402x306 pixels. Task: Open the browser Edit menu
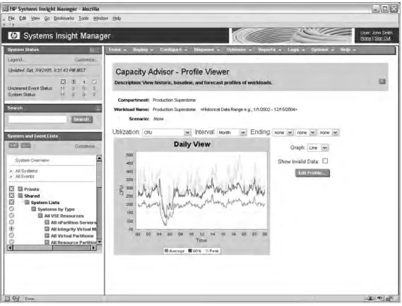(x=23, y=18)
